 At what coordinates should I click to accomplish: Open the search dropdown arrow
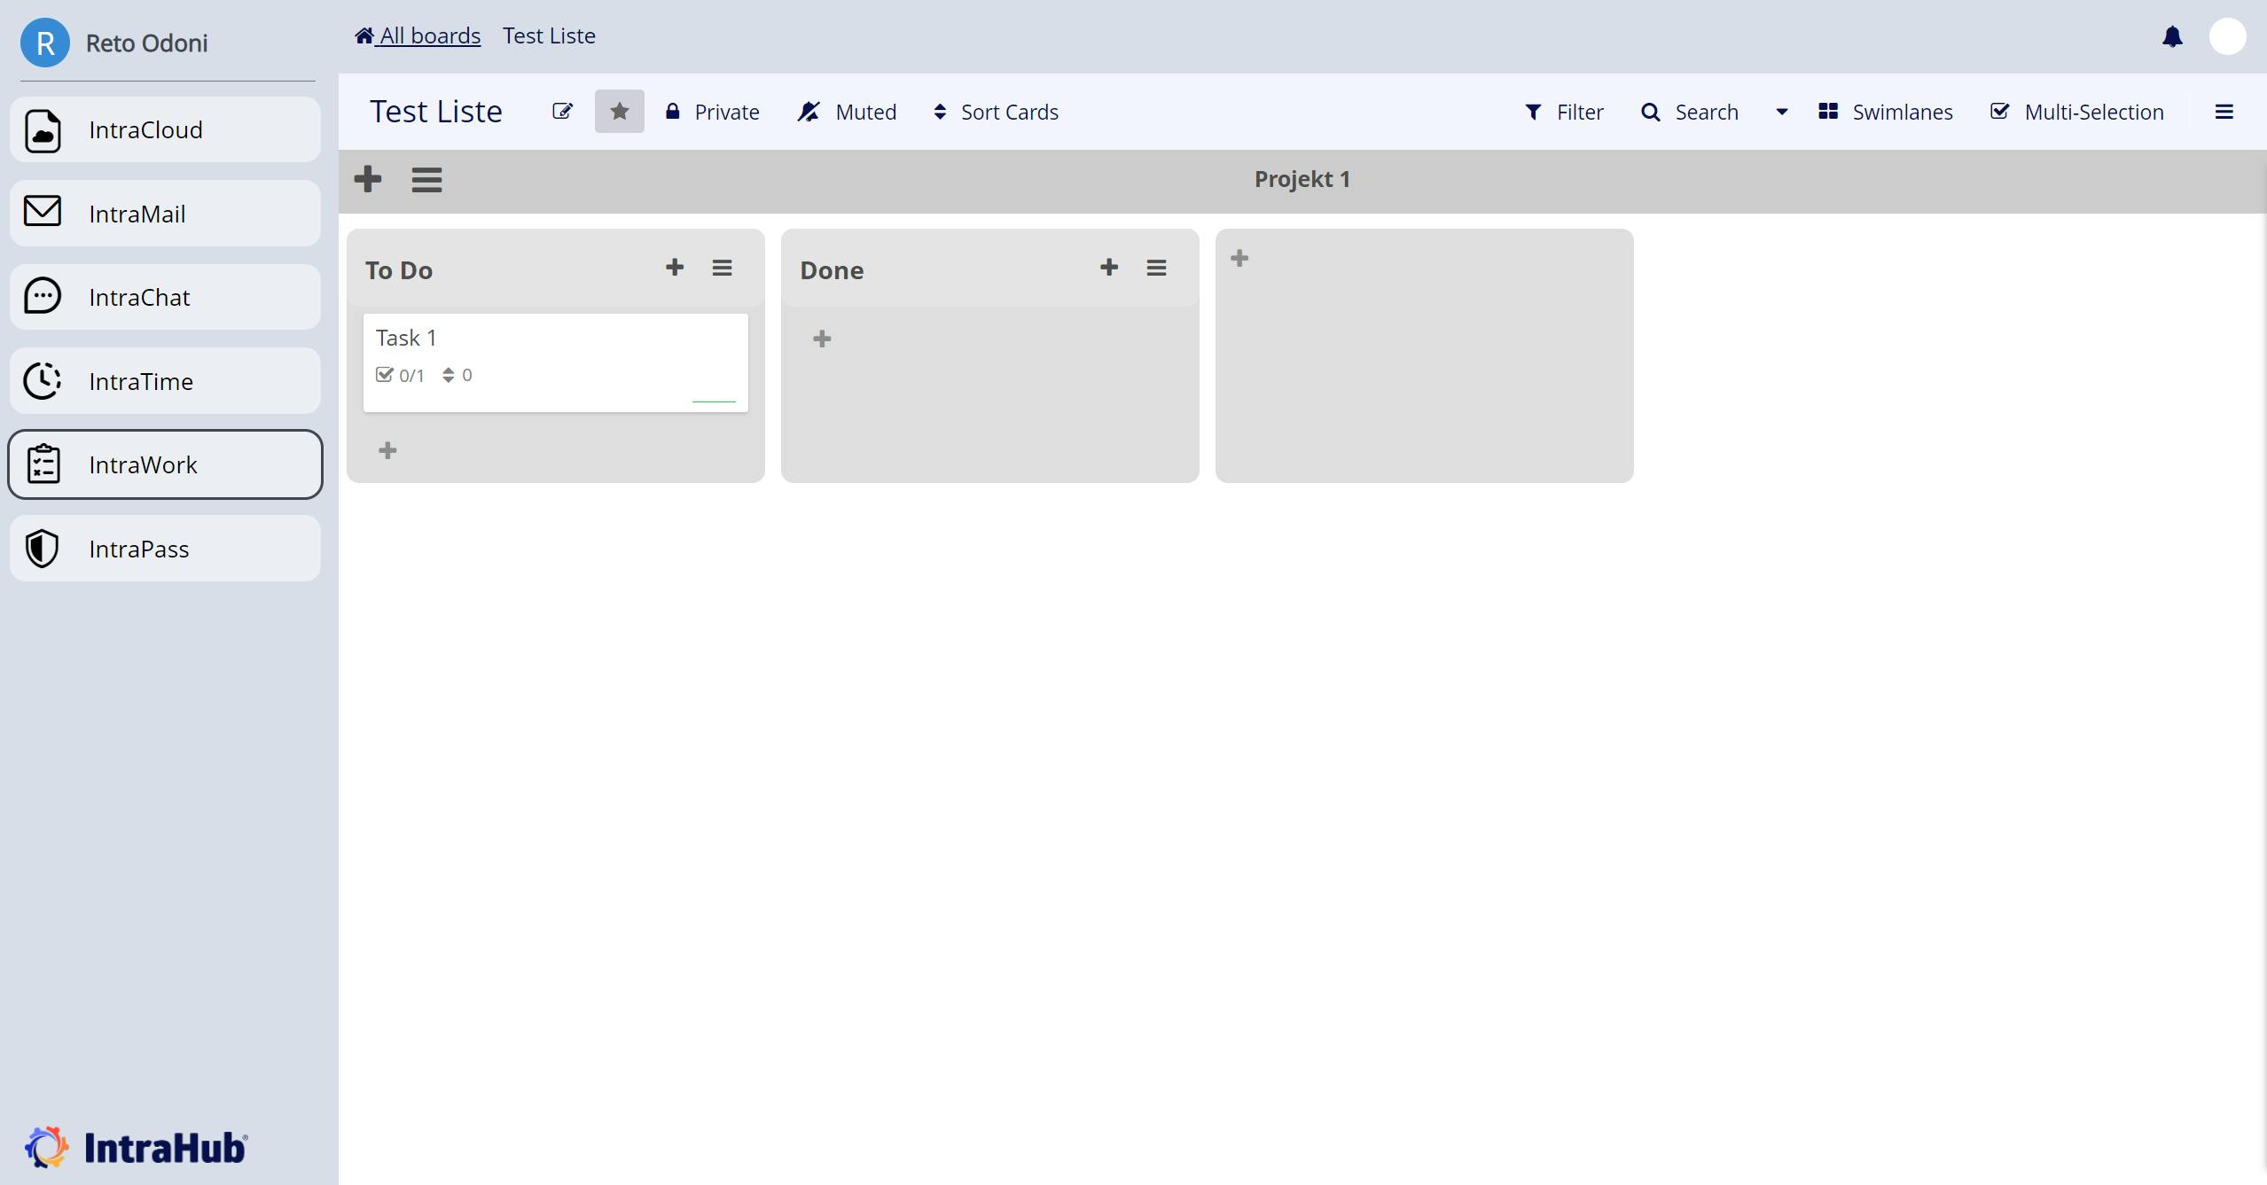(x=1781, y=113)
